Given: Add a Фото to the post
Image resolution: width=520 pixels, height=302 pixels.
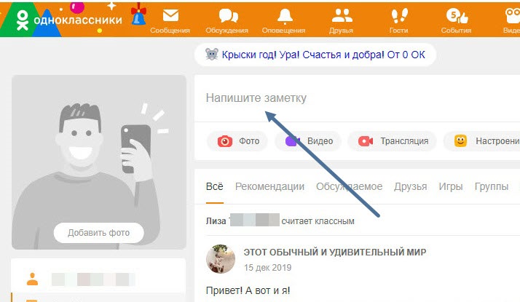Looking at the screenshot, I should point(237,141).
